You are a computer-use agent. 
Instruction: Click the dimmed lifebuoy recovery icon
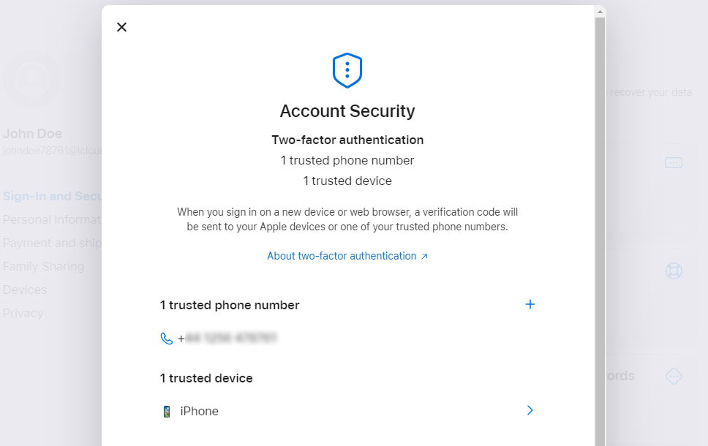(674, 271)
